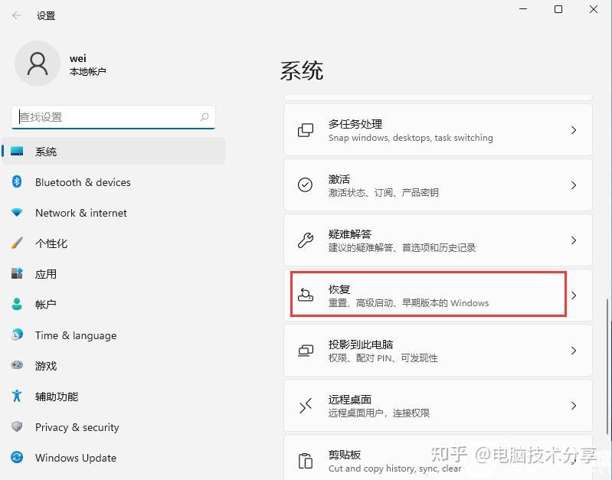This screenshot has width=612, height=480.
Task: Click the 投影到此电脑 projection icon
Action: click(x=305, y=351)
